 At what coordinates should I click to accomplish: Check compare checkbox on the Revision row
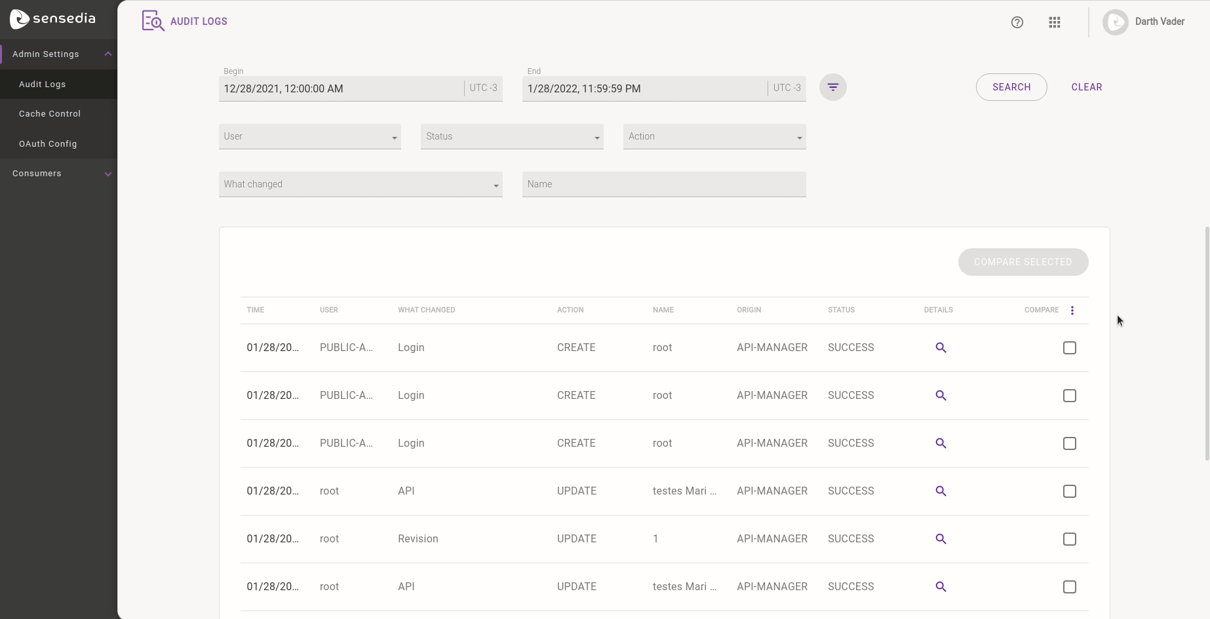click(x=1070, y=539)
